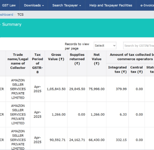The image size is (154, 150).
Task: Click the Integrated tax column header
Action: coord(117,70)
